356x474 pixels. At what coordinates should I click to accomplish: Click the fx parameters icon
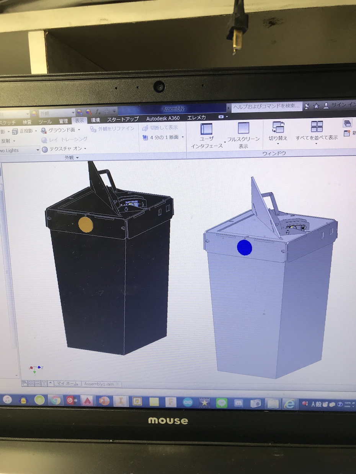click(x=98, y=112)
